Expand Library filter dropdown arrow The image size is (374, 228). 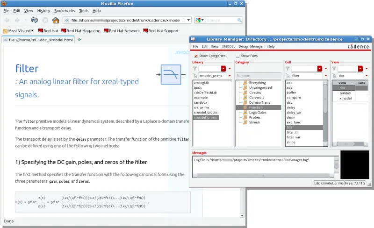[230, 69]
